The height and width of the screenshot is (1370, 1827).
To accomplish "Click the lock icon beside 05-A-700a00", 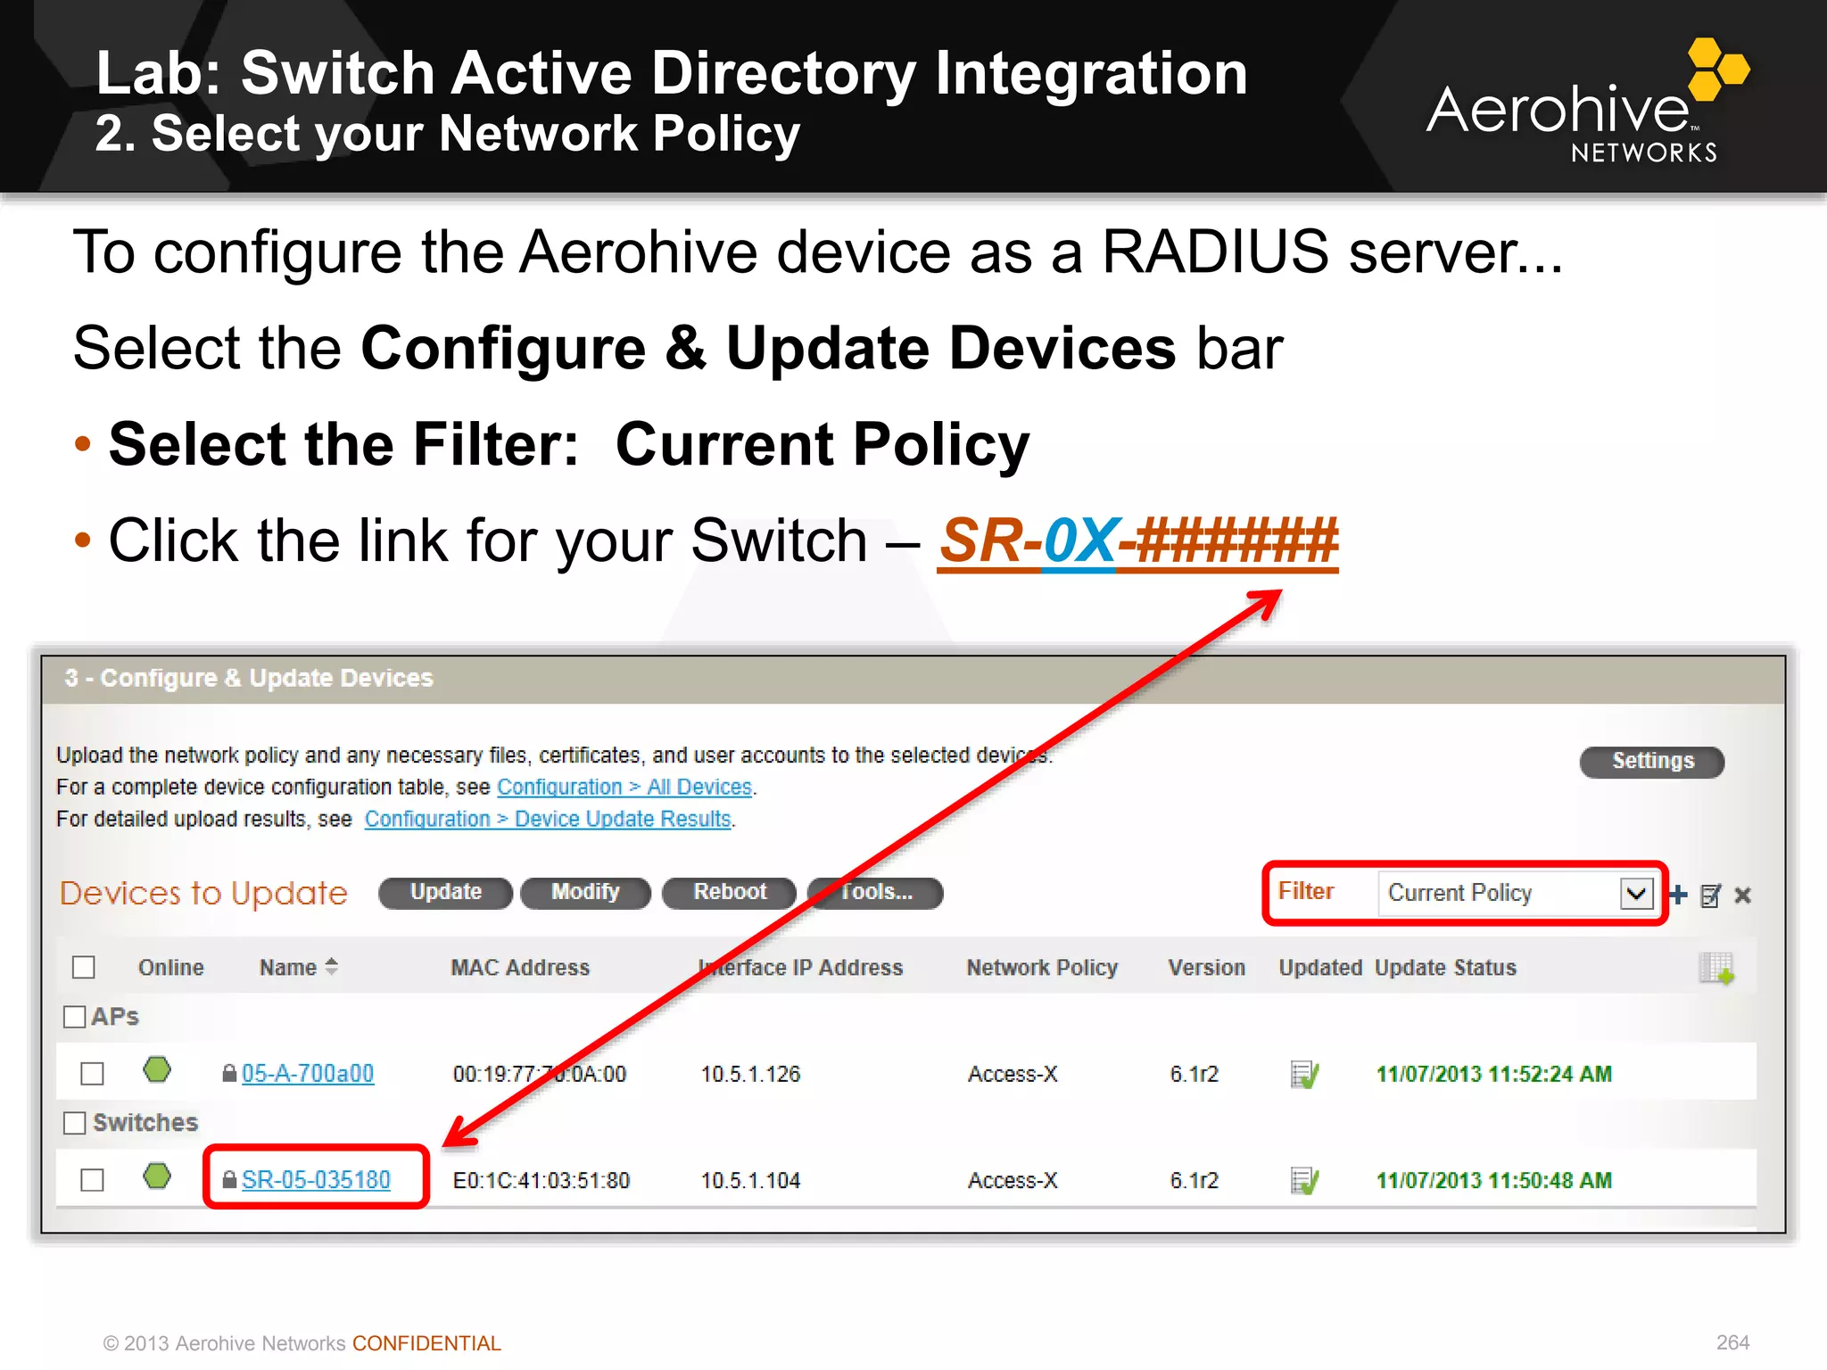I will click(229, 1073).
